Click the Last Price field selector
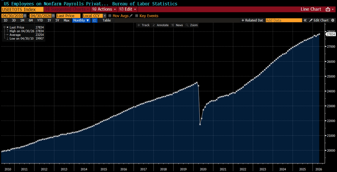Image resolution: width=337 pixels, height=172 pixels. coord(68,16)
